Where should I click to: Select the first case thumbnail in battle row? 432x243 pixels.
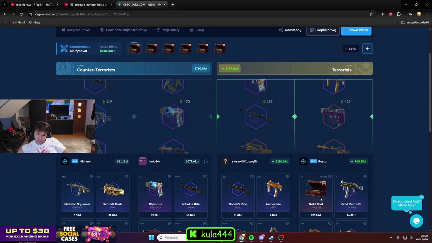pyautogui.click(x=134, y=48)
